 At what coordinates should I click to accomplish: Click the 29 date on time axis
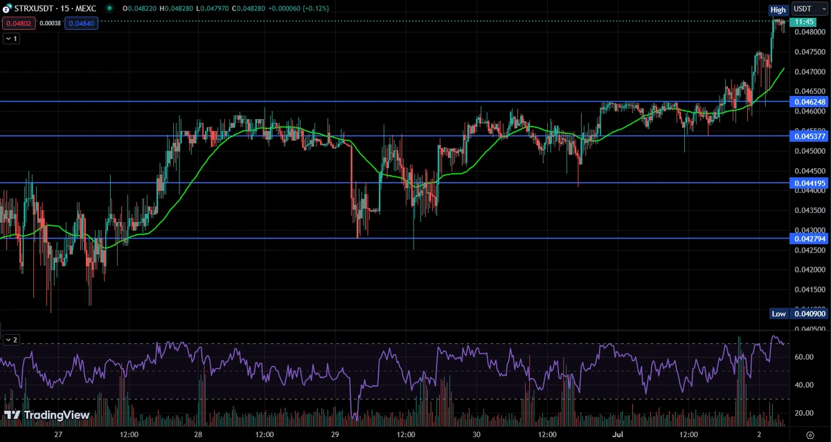point(334,434)
